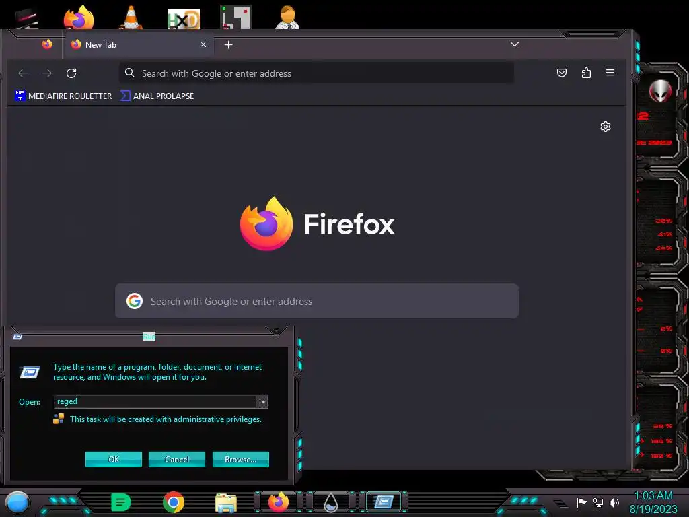This screenshot has height=517, width=689.
Task: Click the Google logo in the search box
Action: [135, 301]
